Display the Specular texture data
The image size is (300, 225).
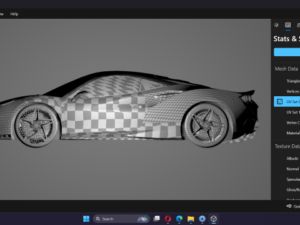[293, 179]
